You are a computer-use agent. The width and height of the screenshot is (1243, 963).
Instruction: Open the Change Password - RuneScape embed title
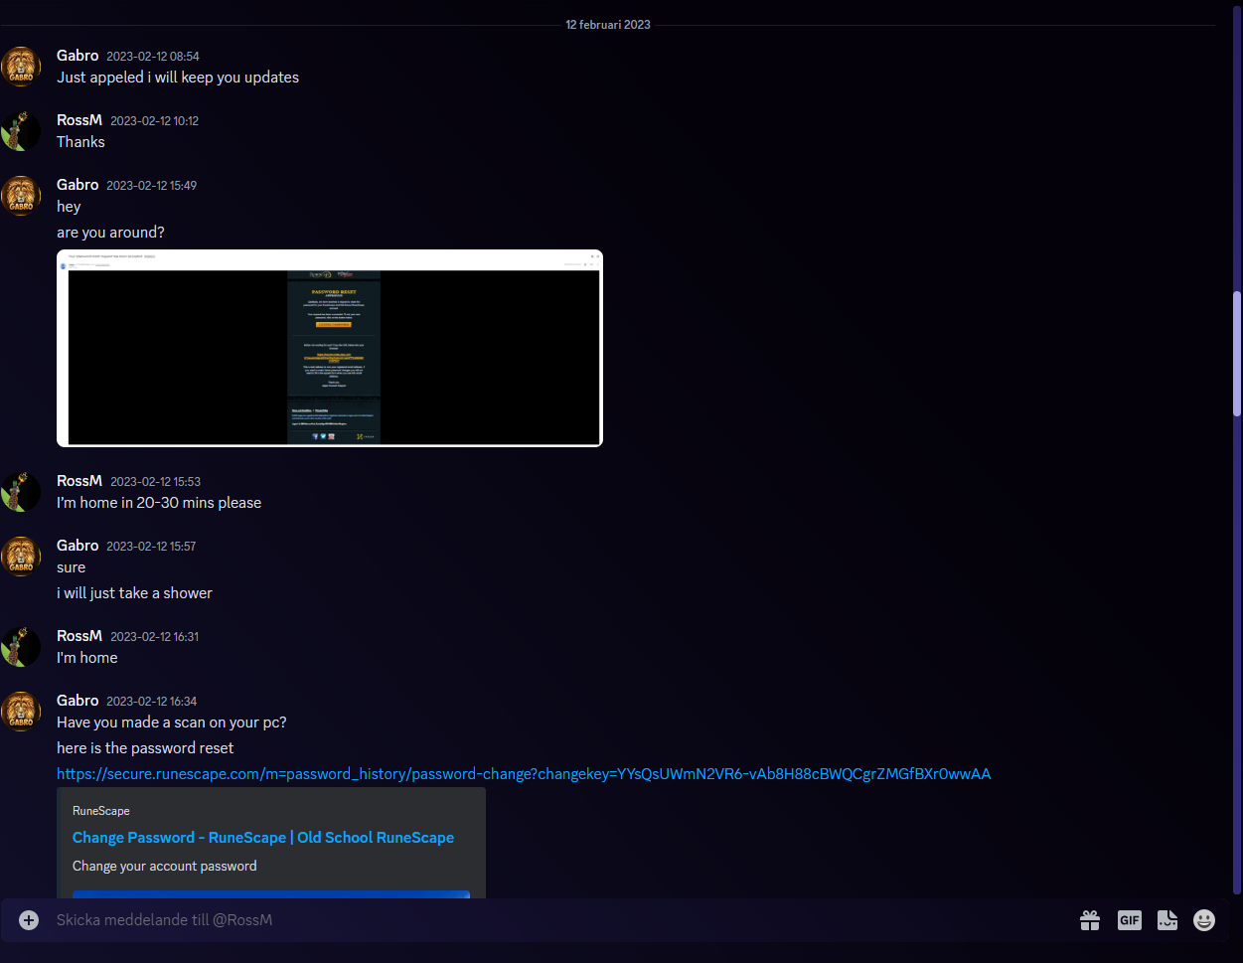point(262,838)
